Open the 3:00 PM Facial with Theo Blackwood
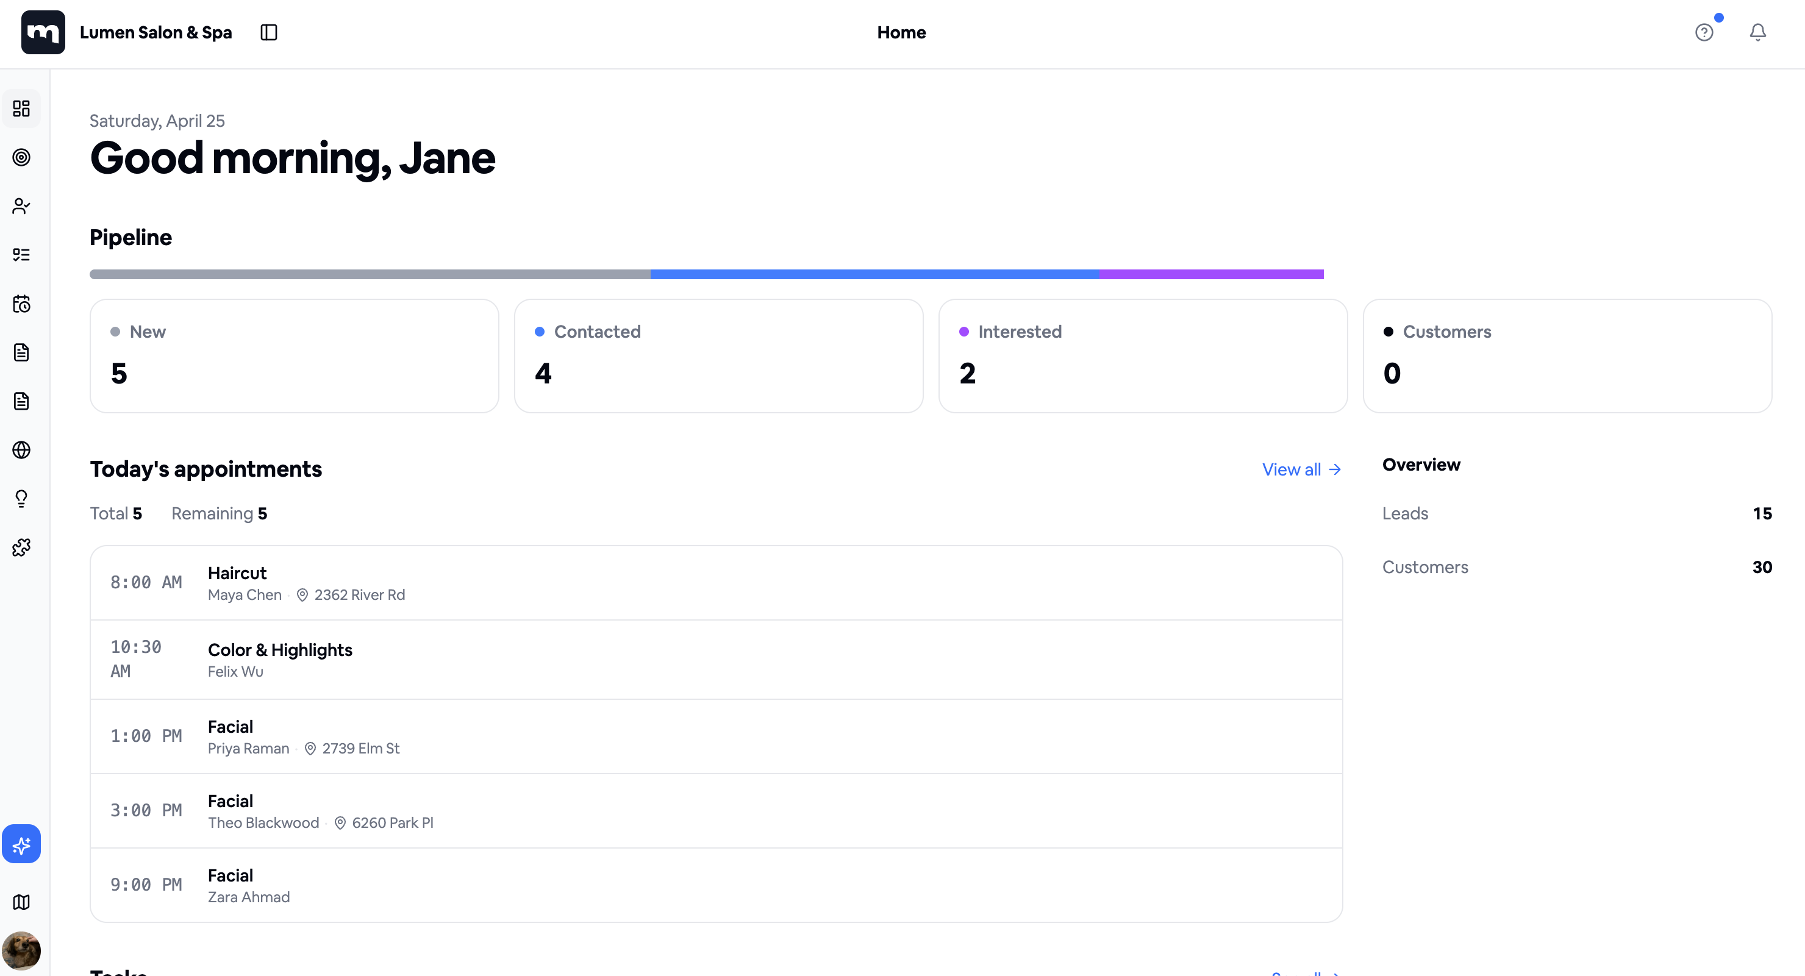The height and width of the screenshot is (976, 1805). tap(716, 811)
